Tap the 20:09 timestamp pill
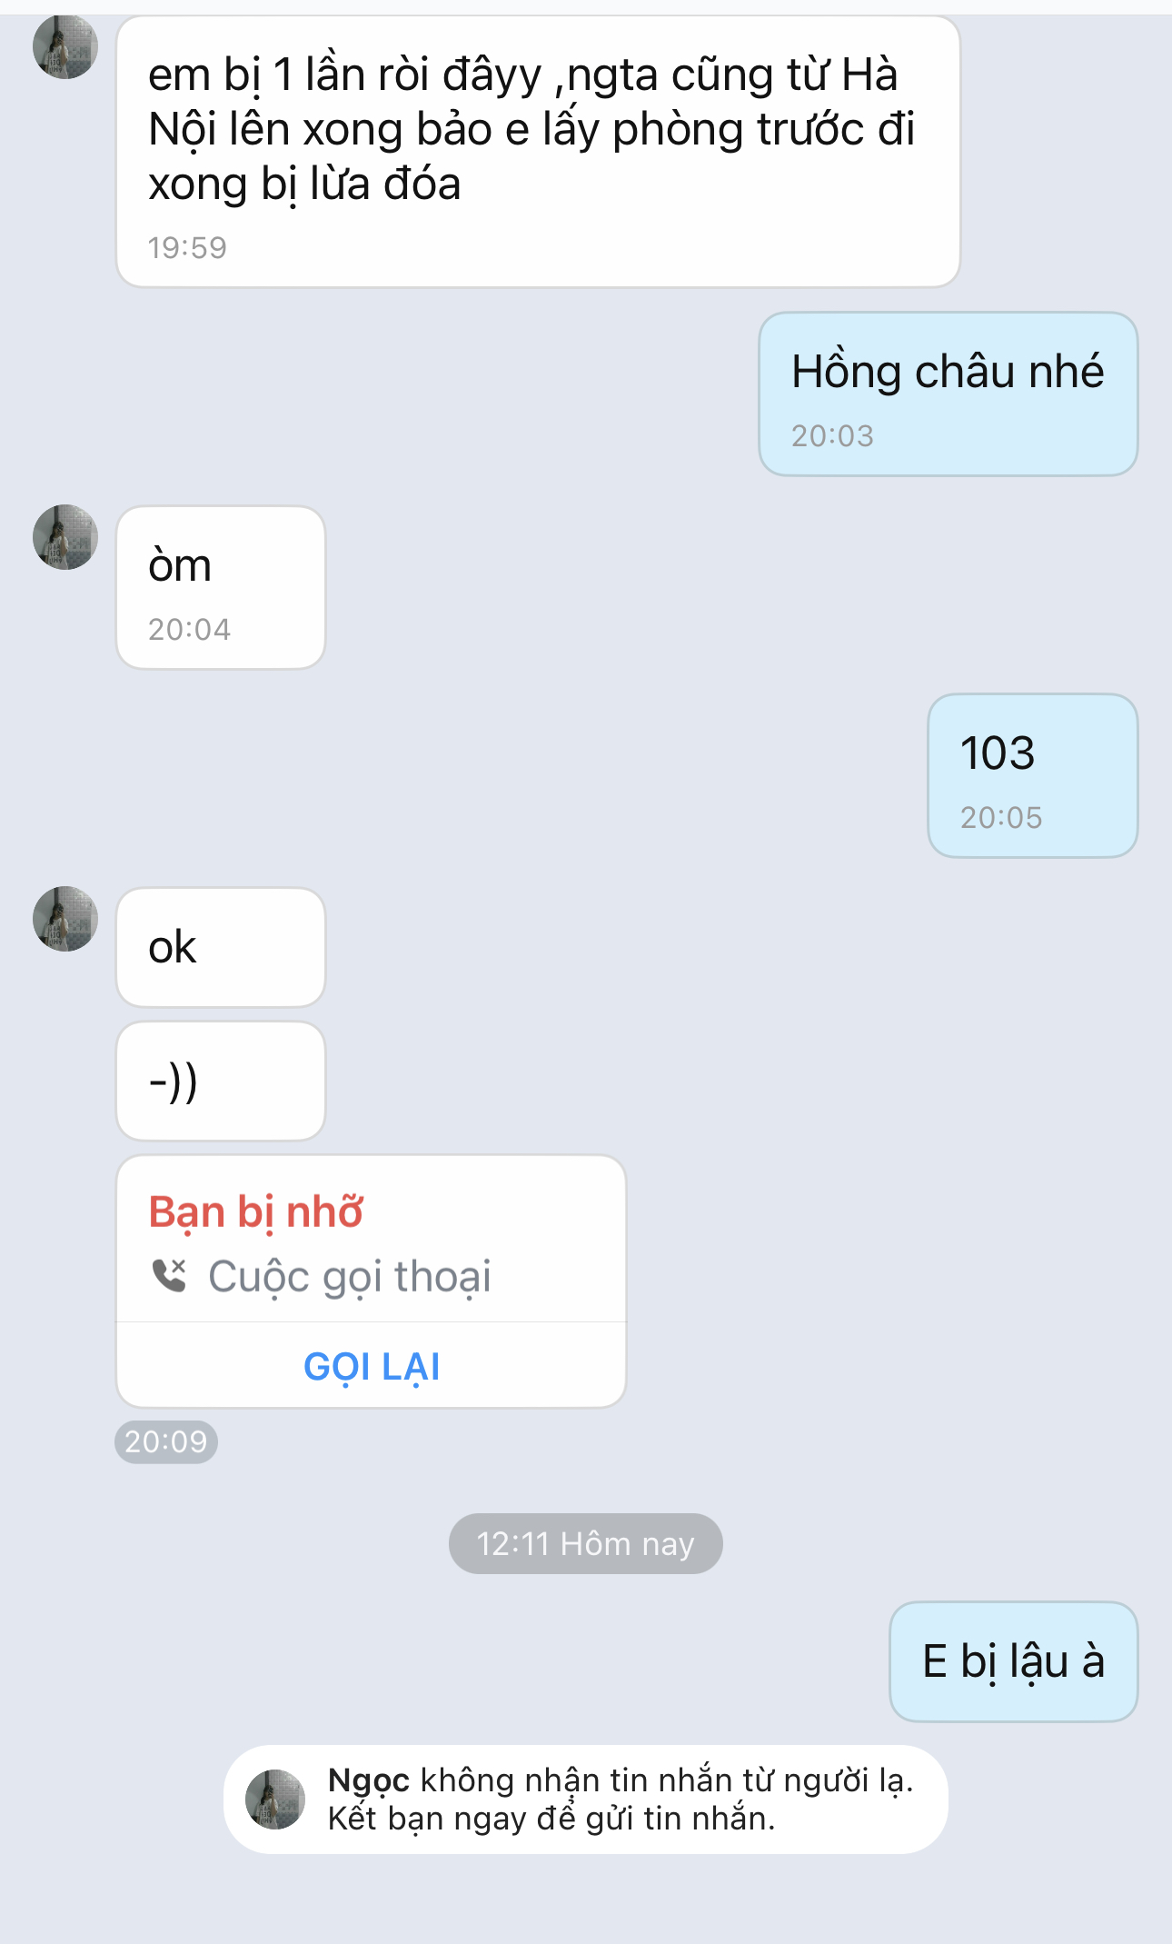Viewport: 1172px width, 1944px height. 166,1441
